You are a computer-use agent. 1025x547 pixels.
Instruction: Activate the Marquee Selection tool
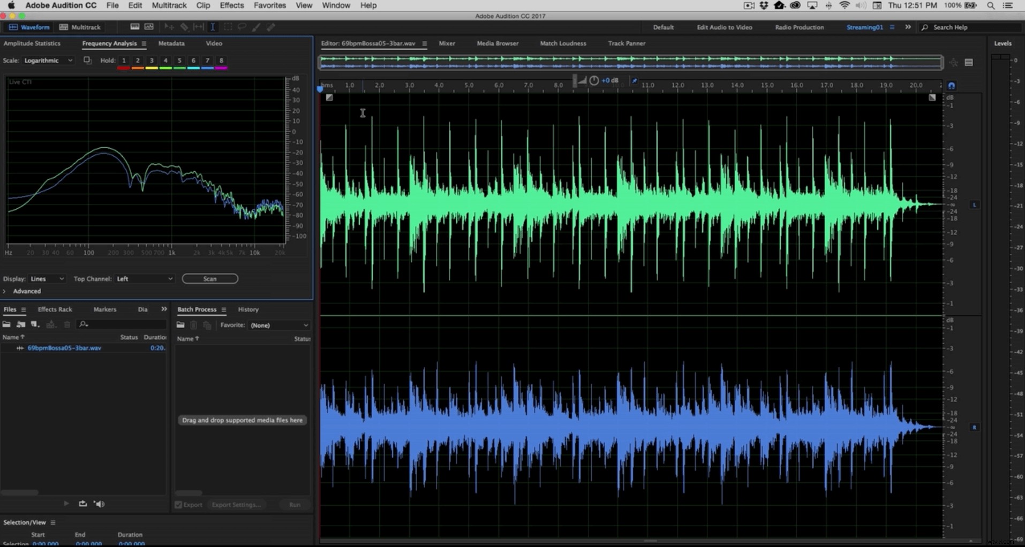click(227, 27)
